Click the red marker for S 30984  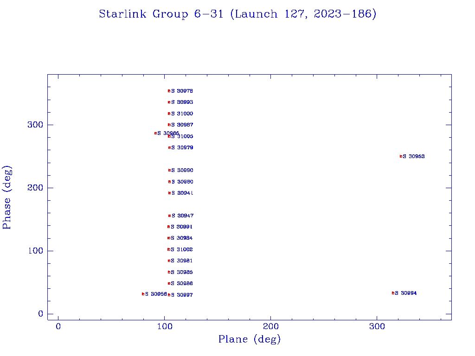tap(168, 238)
